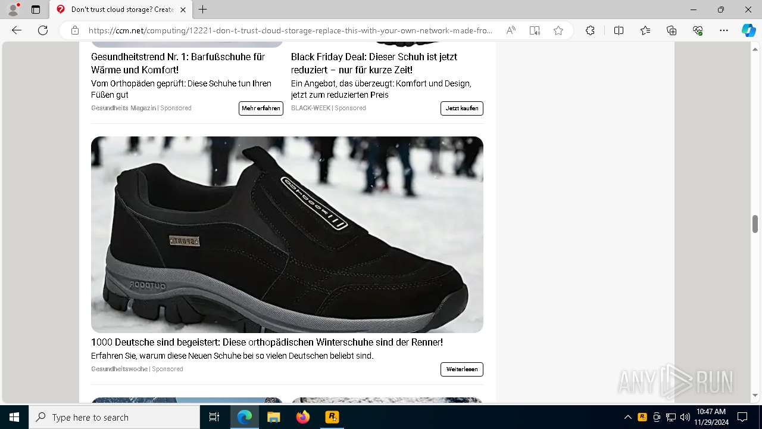Open Read aloud icon in address bar

click(511, 30)
